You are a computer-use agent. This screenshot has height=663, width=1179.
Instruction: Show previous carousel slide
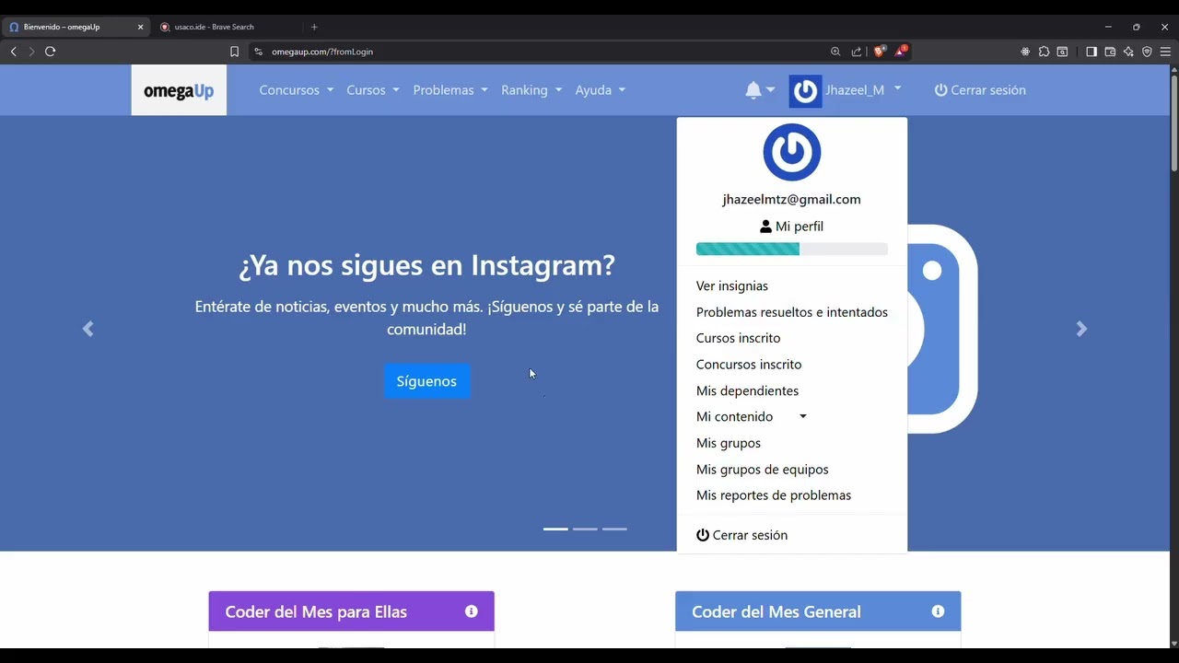click(88, 329)
